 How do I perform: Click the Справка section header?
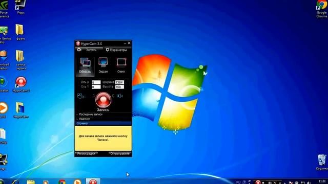point(103,123)
